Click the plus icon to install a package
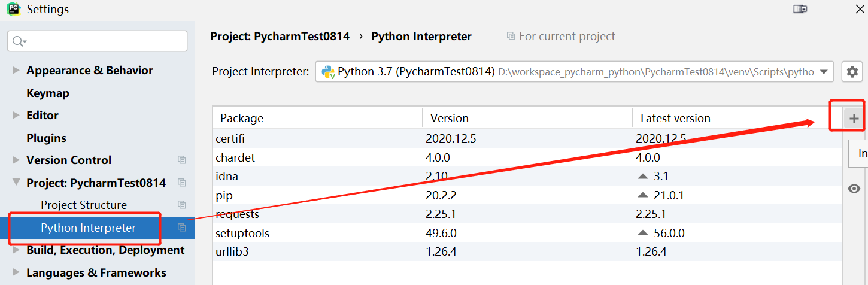The width and height of the screenshot is (868, 285). click(854, 119)
